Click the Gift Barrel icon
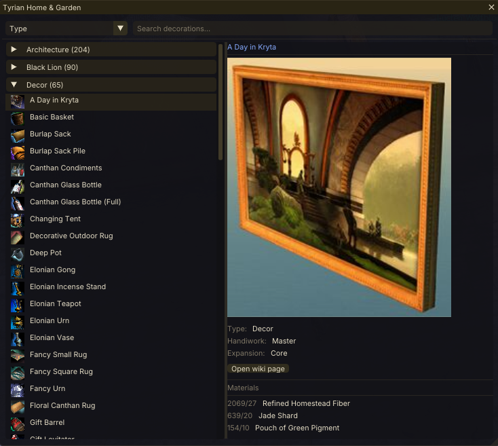This screenshot has width=498, height=446. [18, 424]
